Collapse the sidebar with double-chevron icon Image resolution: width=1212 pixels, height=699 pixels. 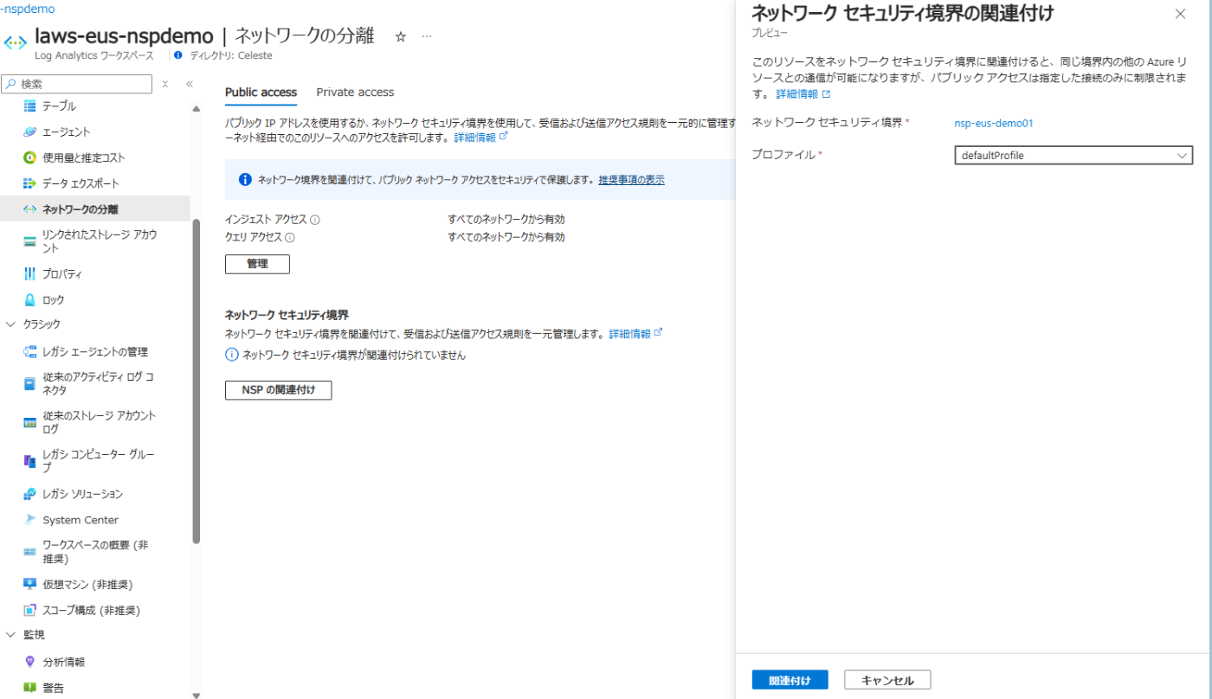click(190, 84)
